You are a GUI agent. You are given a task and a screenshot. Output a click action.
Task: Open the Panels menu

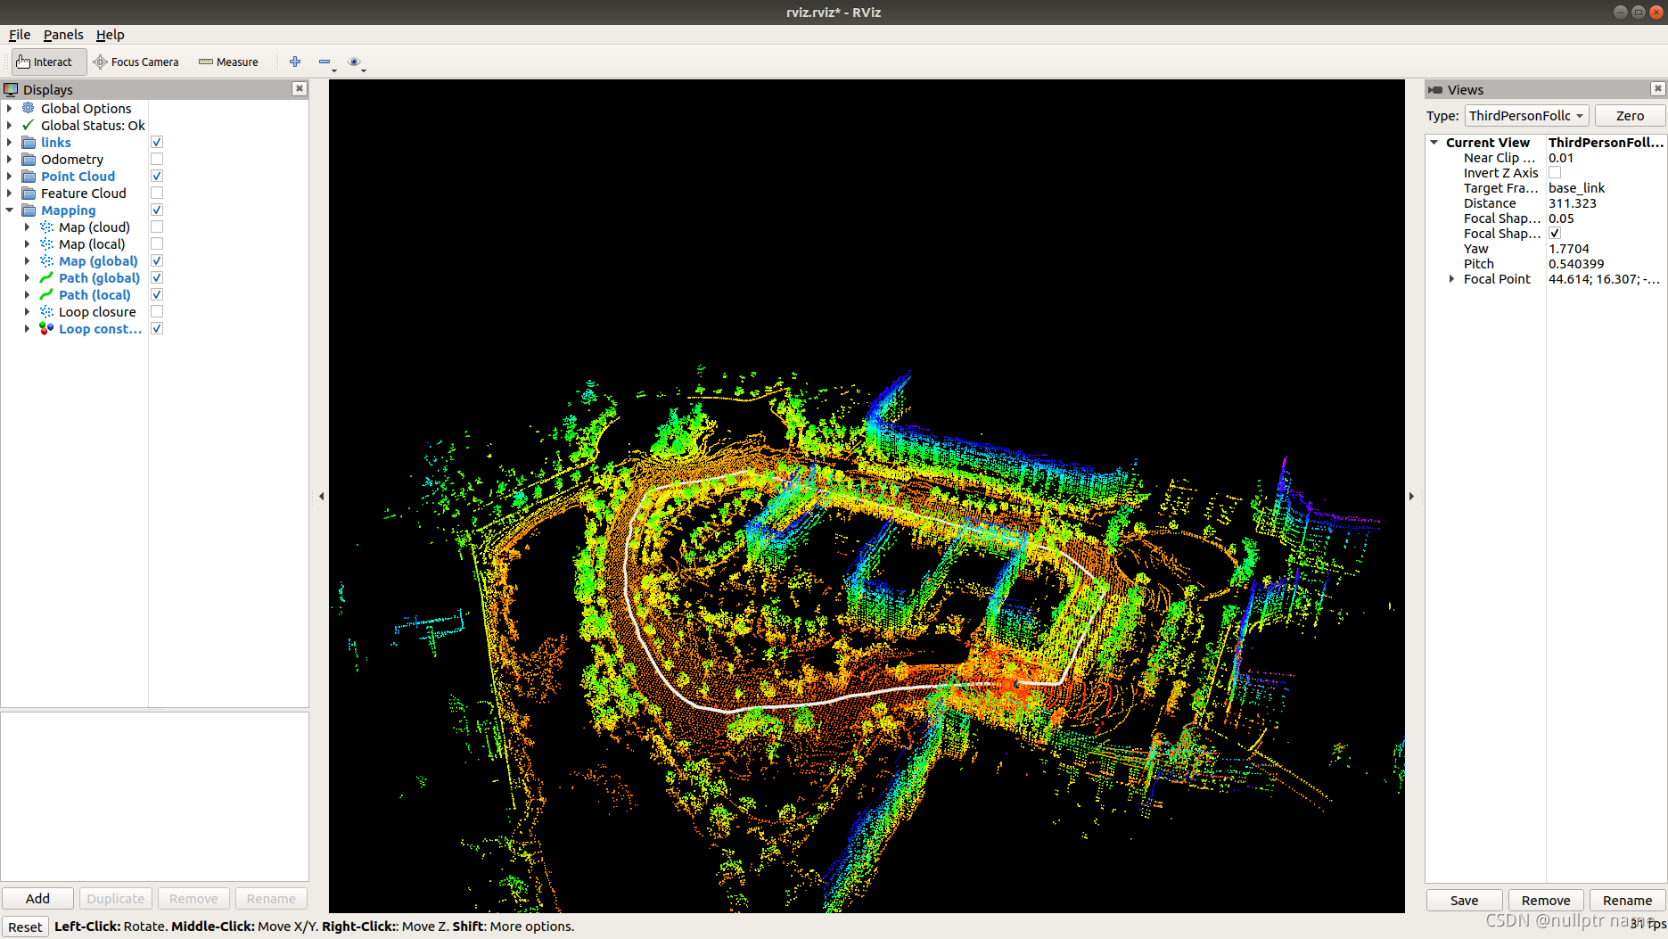(x=63, y=34)
